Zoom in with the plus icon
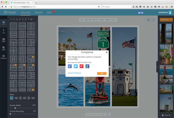This screenshot has width=174, height=118. pos(104,115)
